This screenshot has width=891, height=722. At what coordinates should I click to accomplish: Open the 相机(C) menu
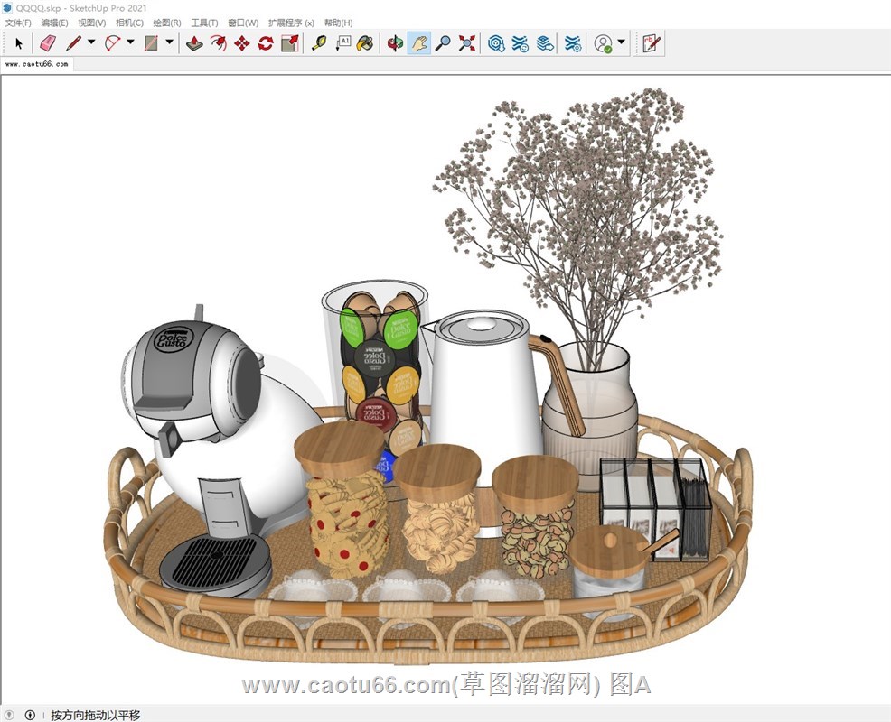129,23
